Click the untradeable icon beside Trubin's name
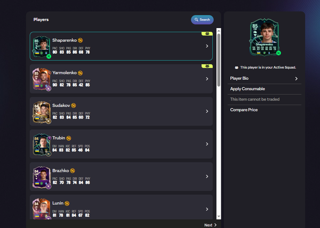Screen dimensions: 320x228 click(x=69, y=138)
